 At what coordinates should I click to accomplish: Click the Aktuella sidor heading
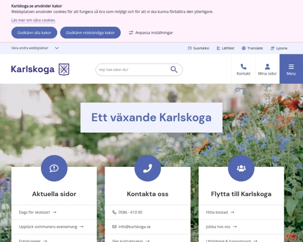tap(54, 194)
